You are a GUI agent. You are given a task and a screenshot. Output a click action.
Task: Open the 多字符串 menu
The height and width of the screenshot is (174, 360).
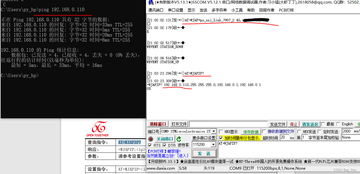(219, 10)
